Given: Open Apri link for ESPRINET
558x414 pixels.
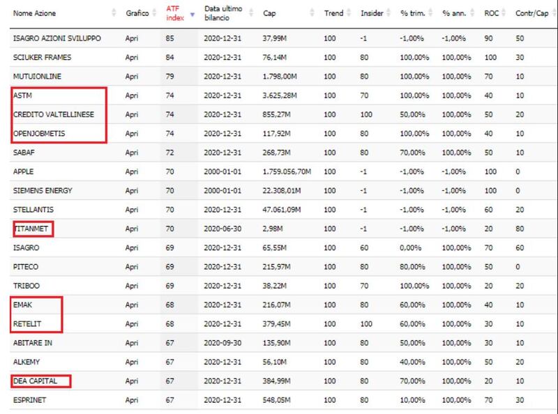Looking at the screenshot, I should click(132, 400).
